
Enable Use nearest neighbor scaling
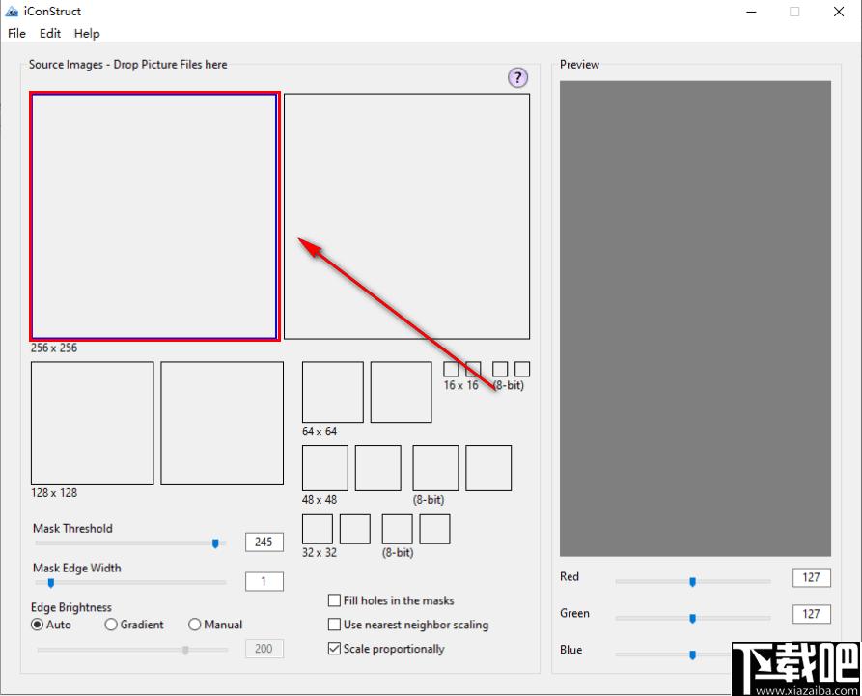[334, 625]
